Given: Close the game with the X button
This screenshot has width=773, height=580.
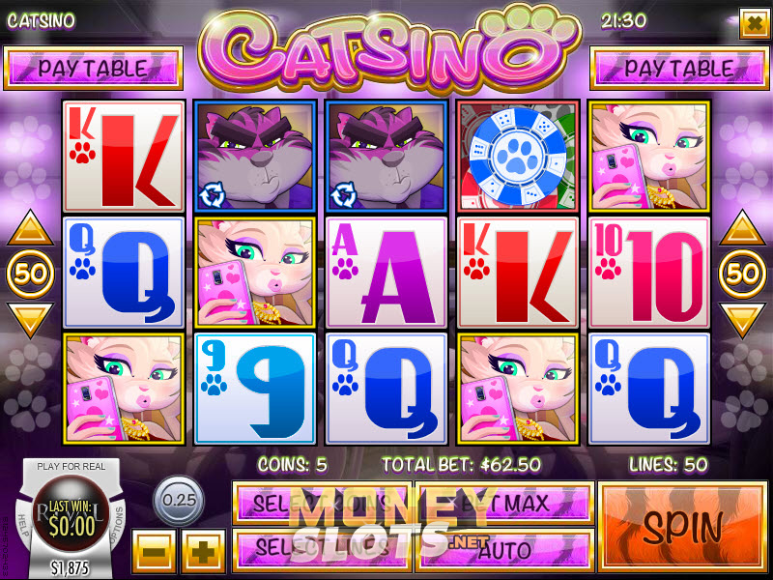Looking at the screenshot, I should pos(754,22).
